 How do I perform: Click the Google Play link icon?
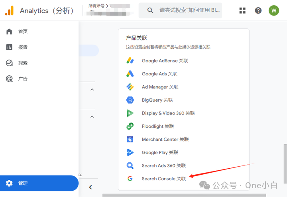130,152
